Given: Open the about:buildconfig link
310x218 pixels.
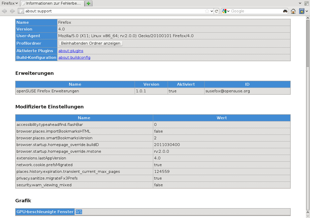Looking at the screenshot, I should point(74,57).
